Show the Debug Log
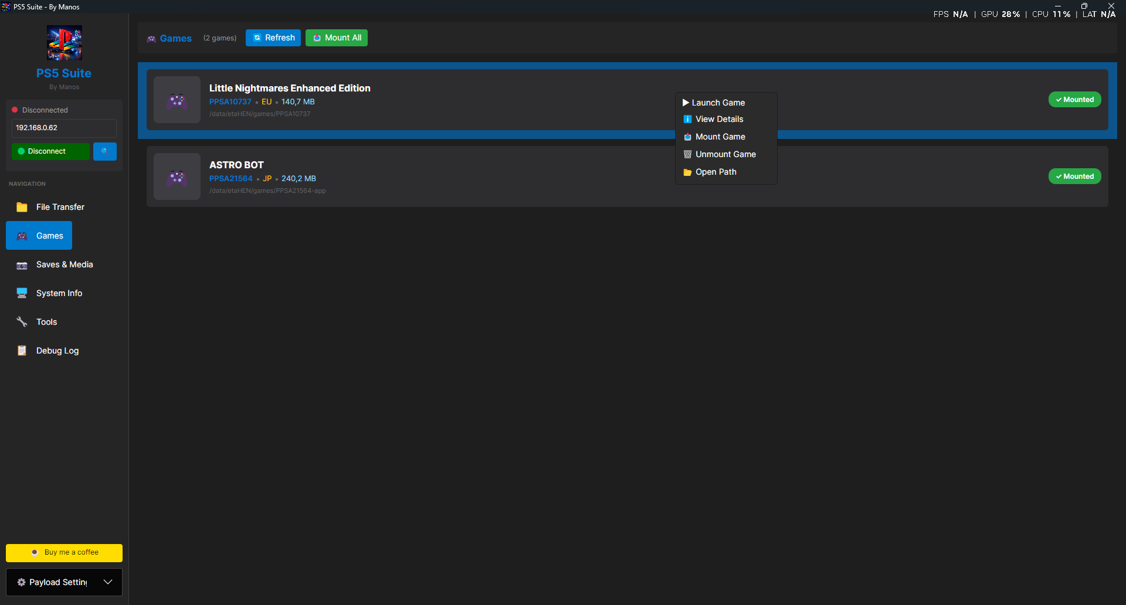This screenshot has width=1126, height=605. (x=48, y=351)
